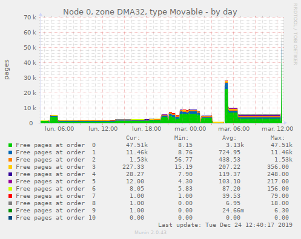Viewport: 301px width, 239px height.
Task: Click 'Free pages at order 8' label
Action: coord(56,203)
